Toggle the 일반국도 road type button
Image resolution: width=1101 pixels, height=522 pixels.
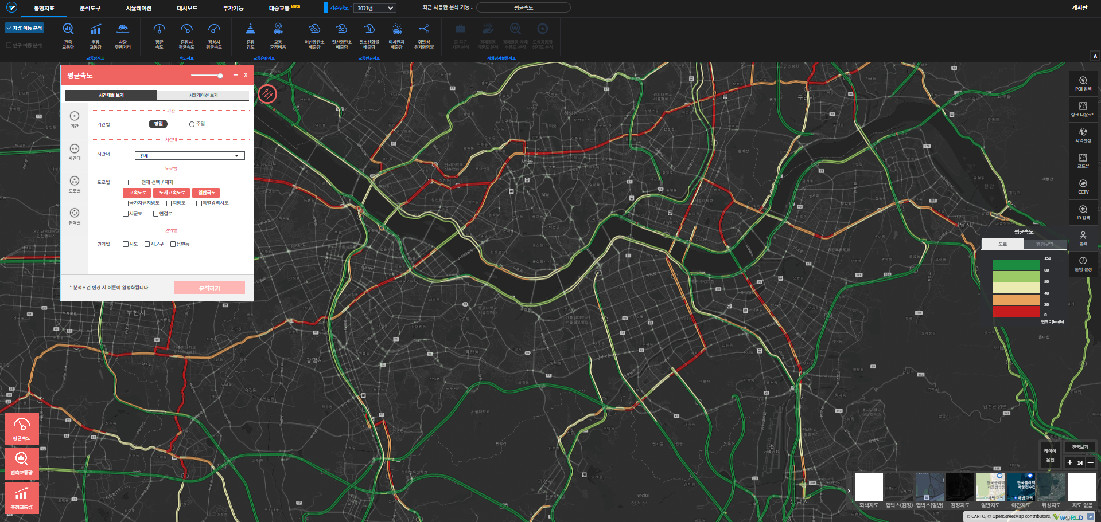[x=206, y=193]
